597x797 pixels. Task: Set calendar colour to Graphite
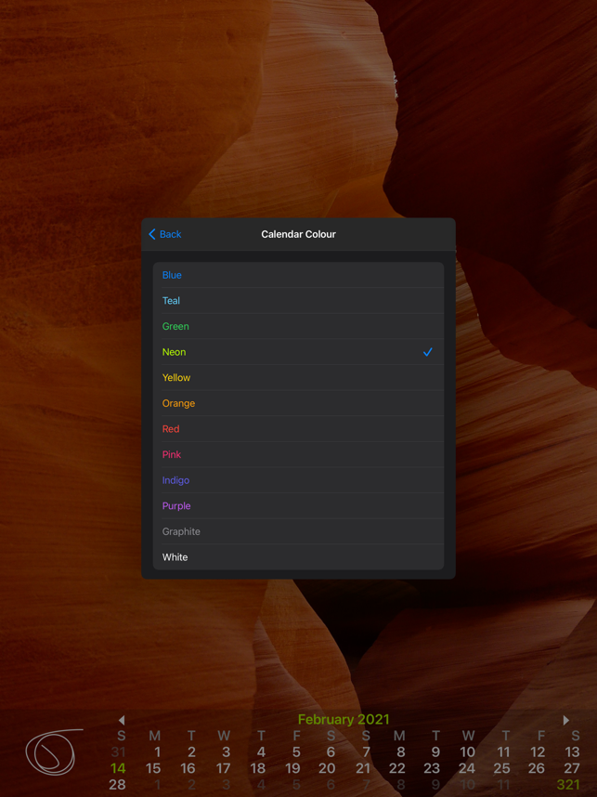pos(298,531)
